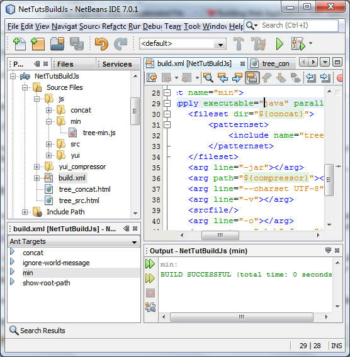Collapse the js folder

tap(37, 99)
